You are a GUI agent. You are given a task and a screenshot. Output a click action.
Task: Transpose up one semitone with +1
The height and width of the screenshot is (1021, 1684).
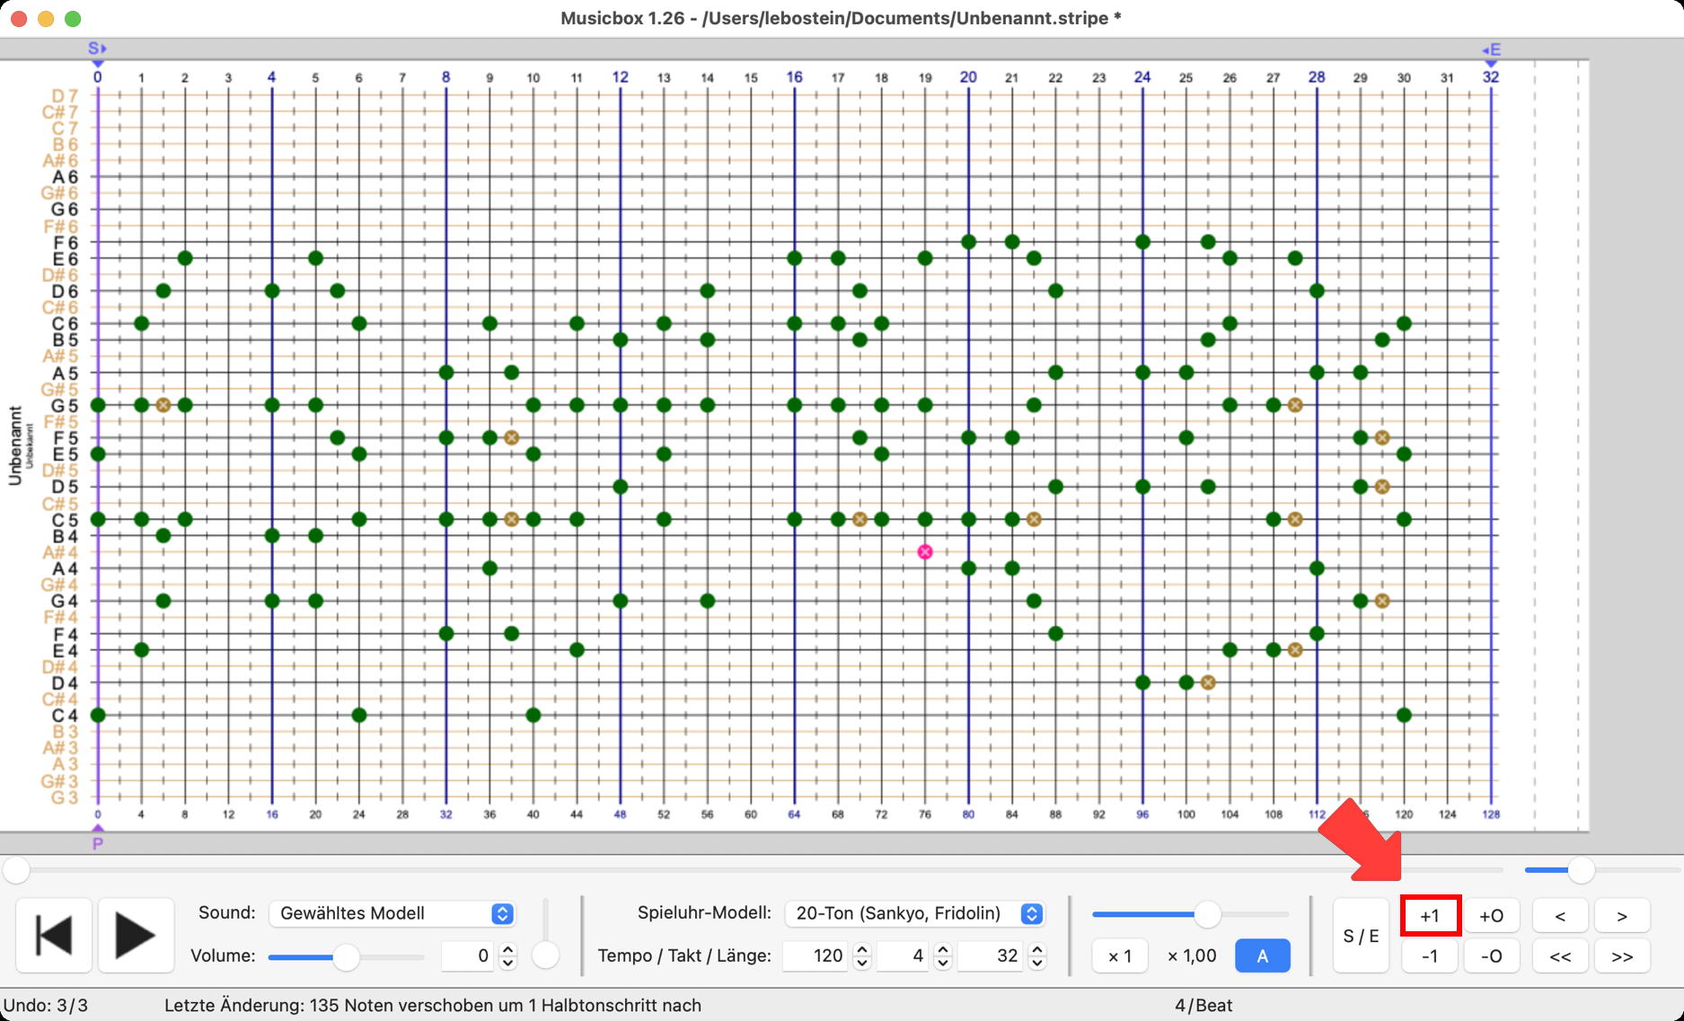pos(1430,916)
